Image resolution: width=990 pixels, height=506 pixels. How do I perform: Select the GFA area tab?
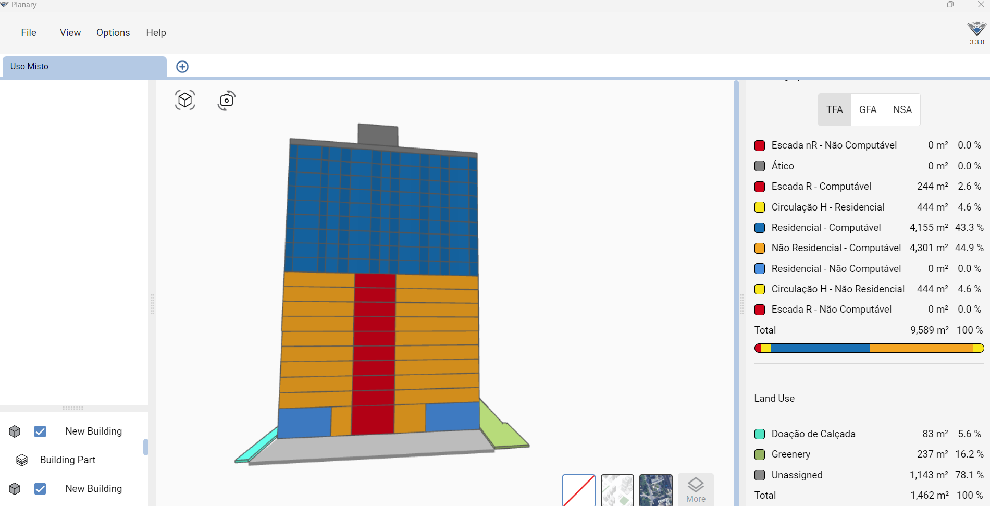coord(868,110)
